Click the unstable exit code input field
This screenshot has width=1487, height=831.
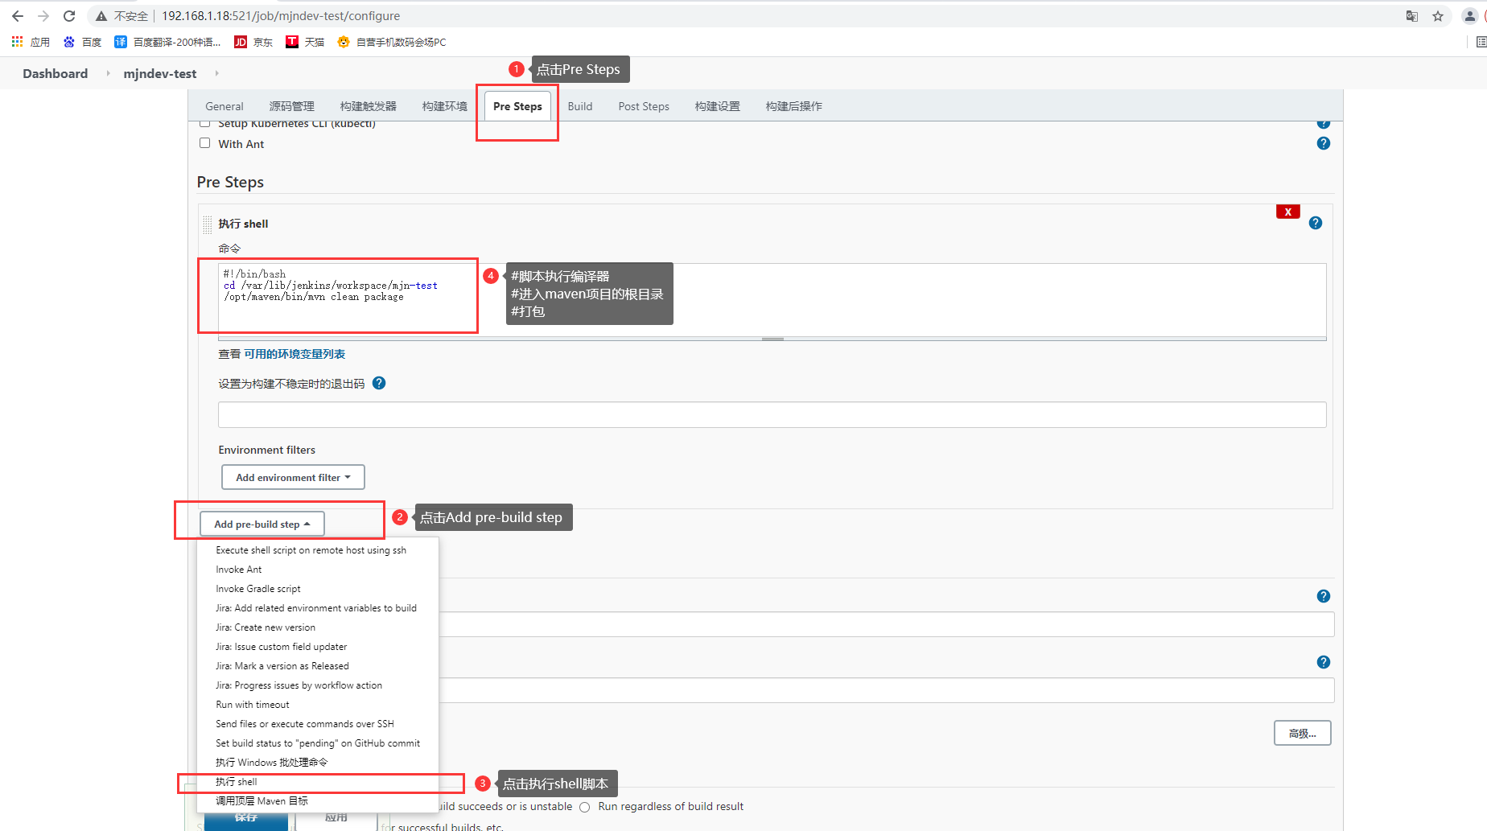click(x=772, y=415)
